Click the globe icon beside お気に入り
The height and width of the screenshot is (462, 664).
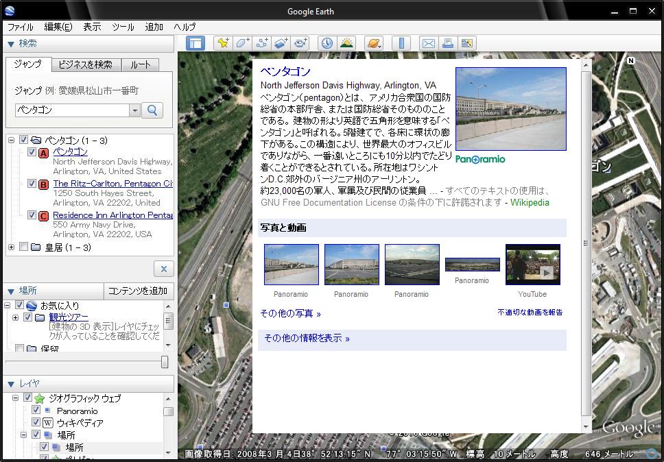32,306
